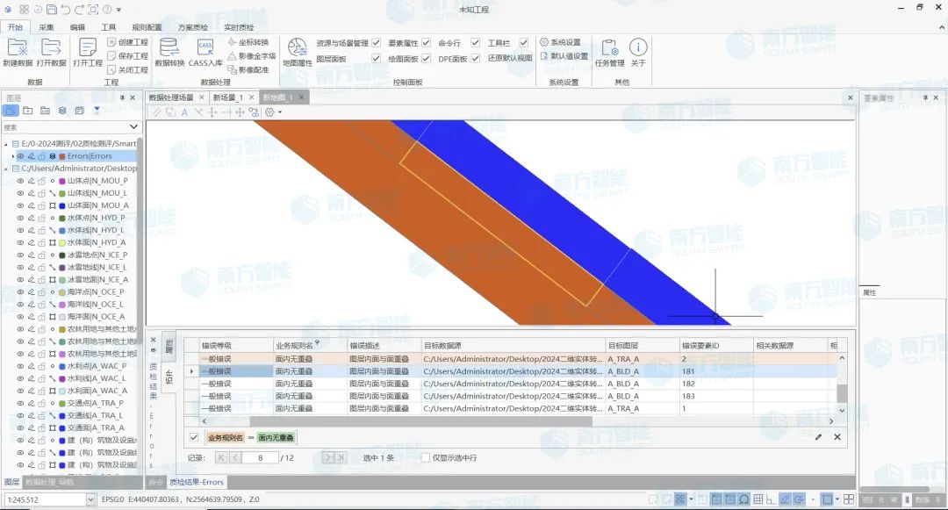Open a project with 打开工程
This screenshot has height=510, width=948.
point(88,53)
